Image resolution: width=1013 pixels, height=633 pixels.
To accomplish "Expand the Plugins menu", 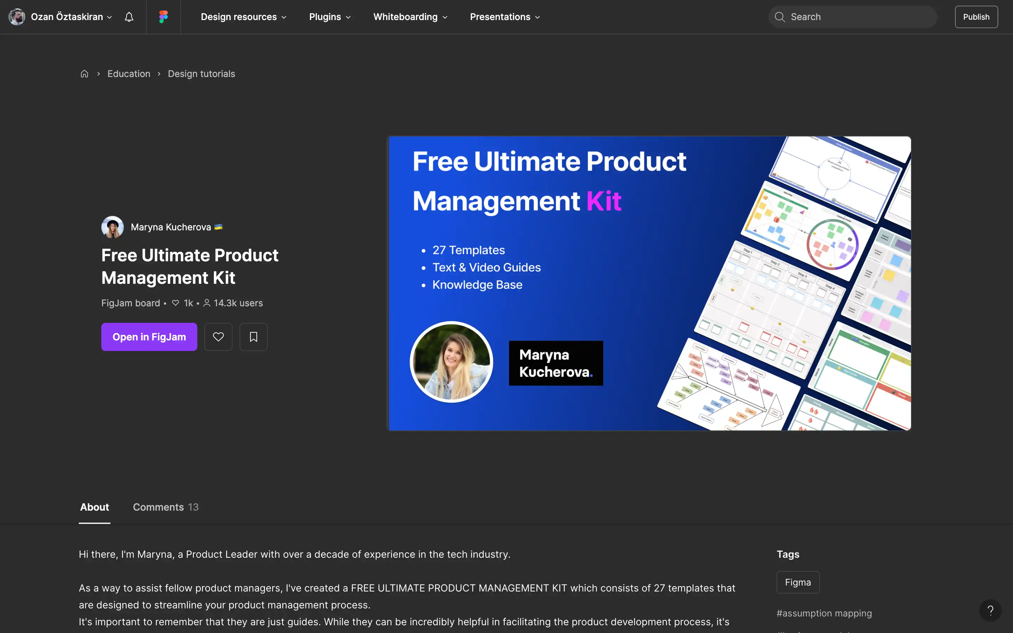I will [330, 17].
